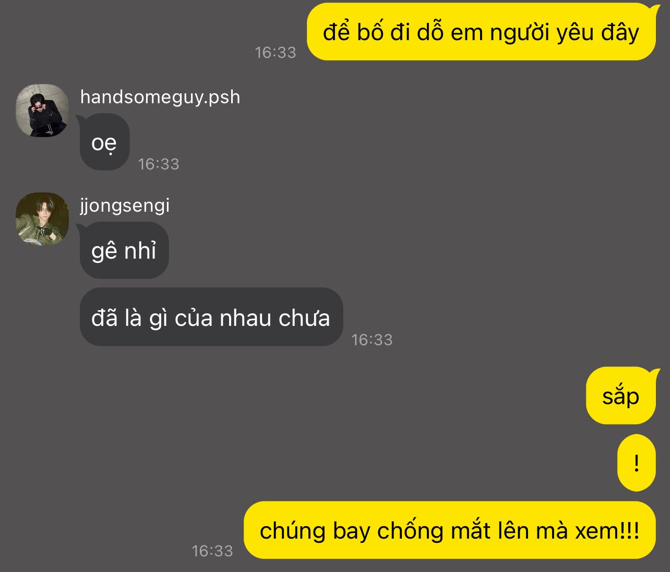
Task: Click the 16:33 timestamp next to "oẹ"
Action: point(159,164)
